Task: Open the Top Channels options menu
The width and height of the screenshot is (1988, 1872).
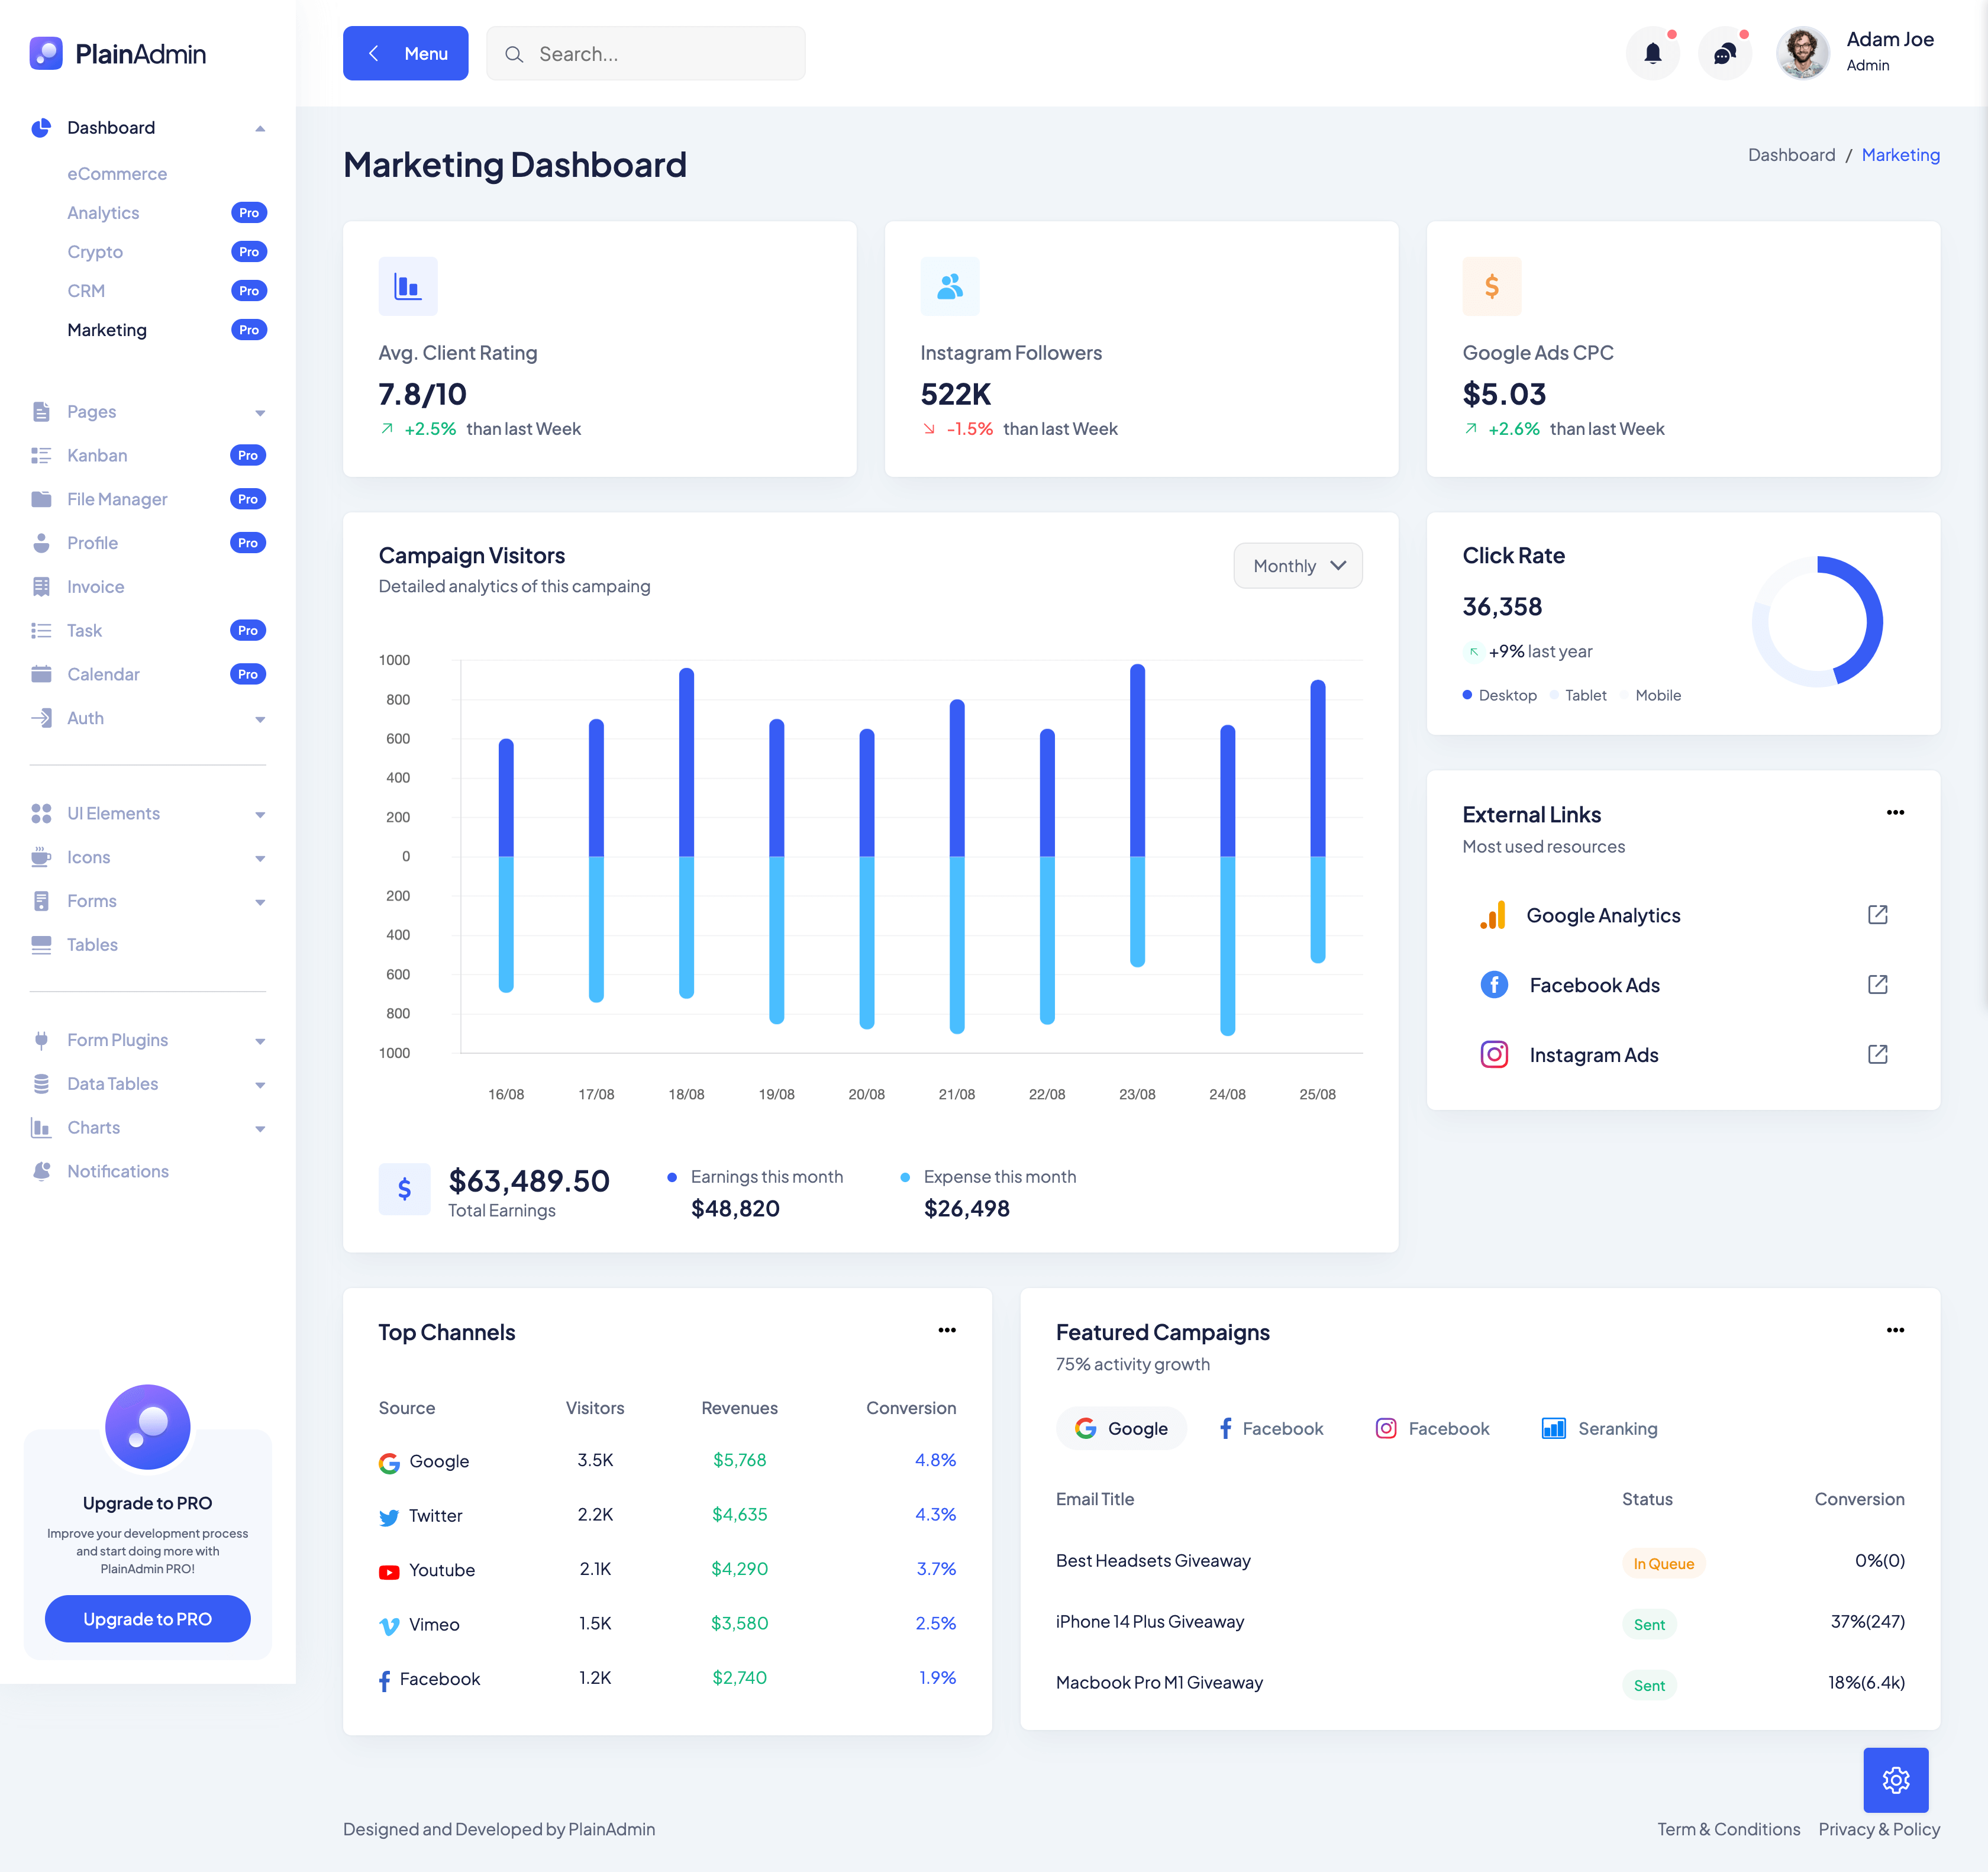Action: 947,1330
